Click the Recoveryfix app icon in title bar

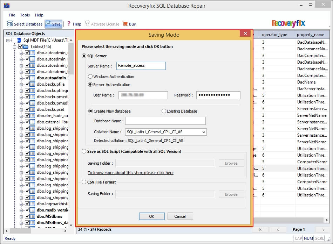pyautogui.click(x=7, y=6)
